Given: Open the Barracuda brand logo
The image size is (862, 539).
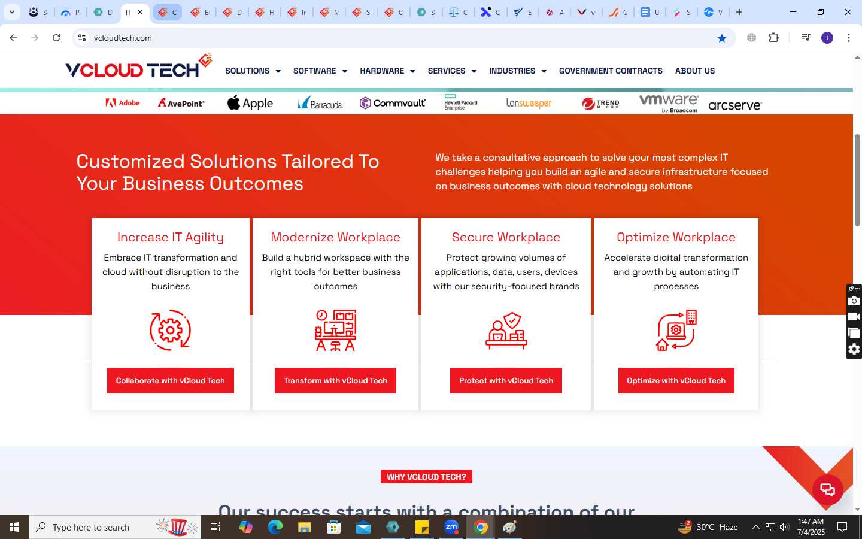Looking at the screenshot, I should (x=320, y=103).
